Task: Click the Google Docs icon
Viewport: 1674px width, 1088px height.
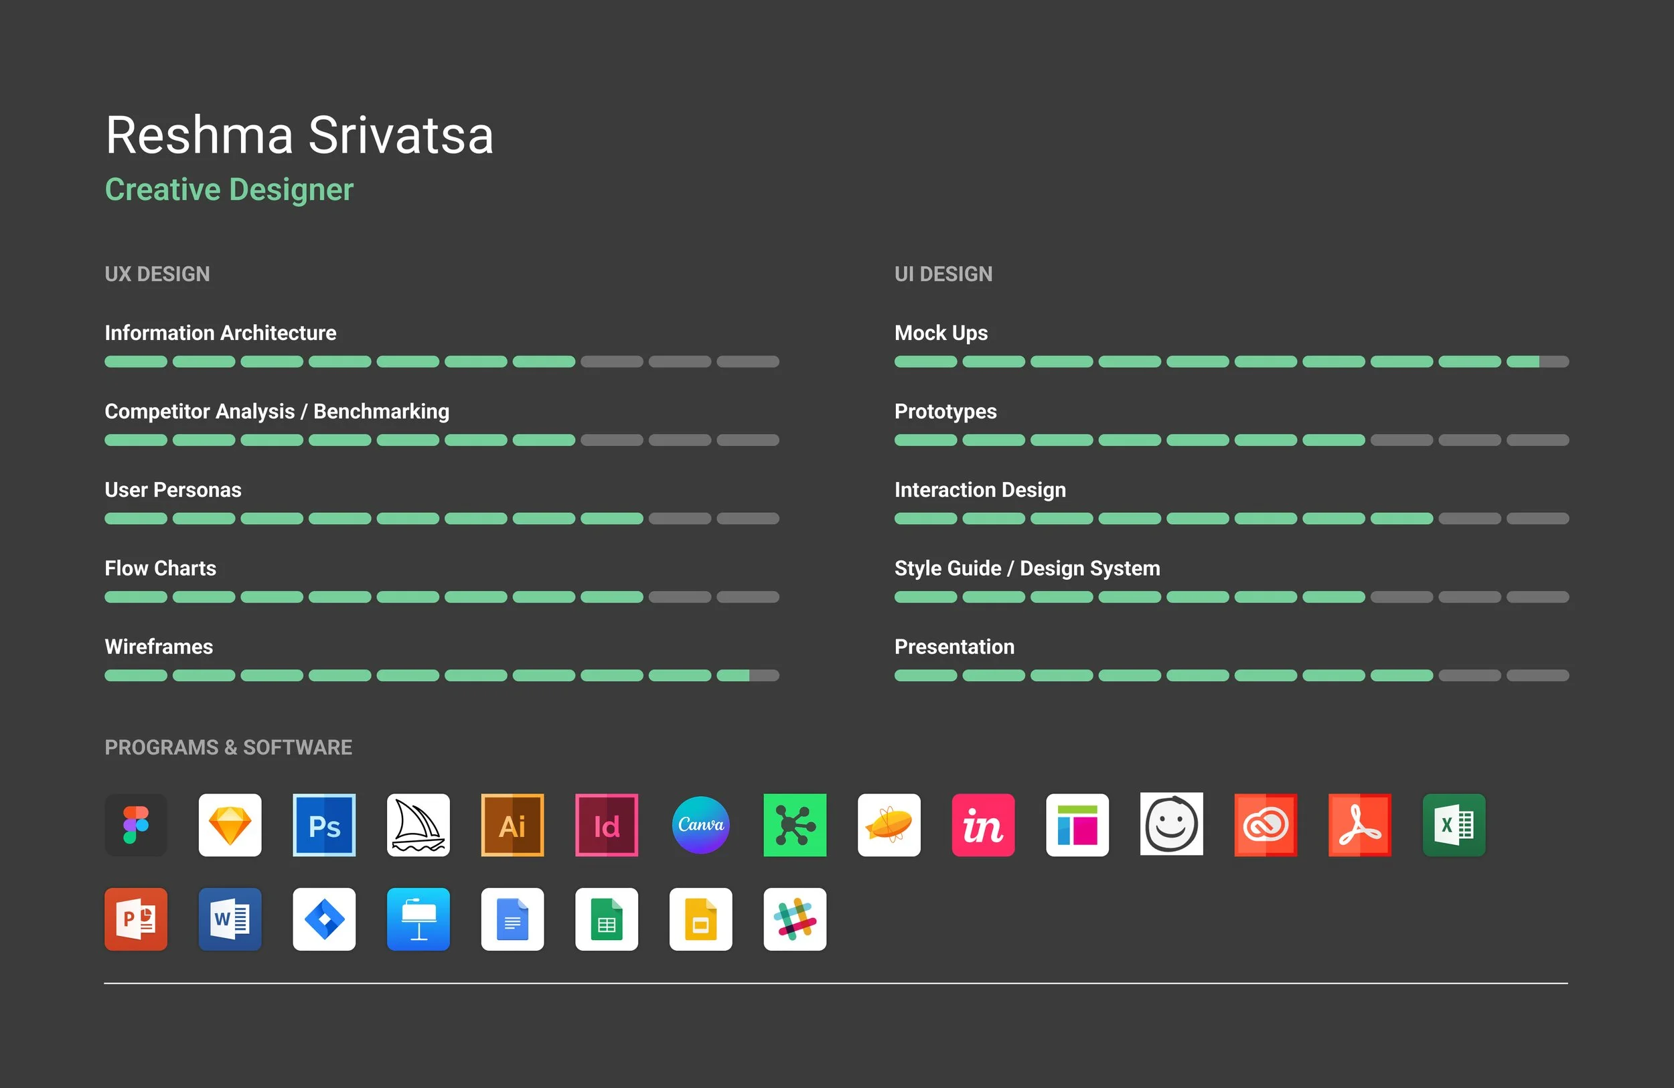Action: (513, 919)
